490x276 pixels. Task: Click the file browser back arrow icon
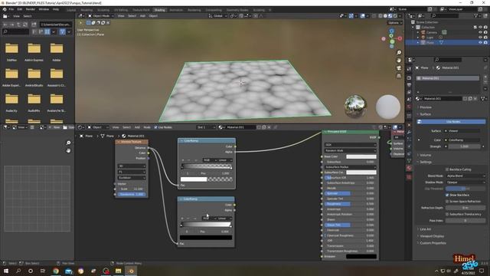coord(5,25)
